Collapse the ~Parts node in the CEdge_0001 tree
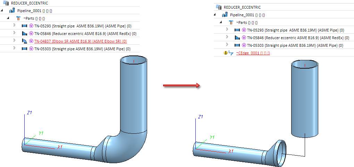The width and height of the screenshot is (354, 167). tap(221, 22)
